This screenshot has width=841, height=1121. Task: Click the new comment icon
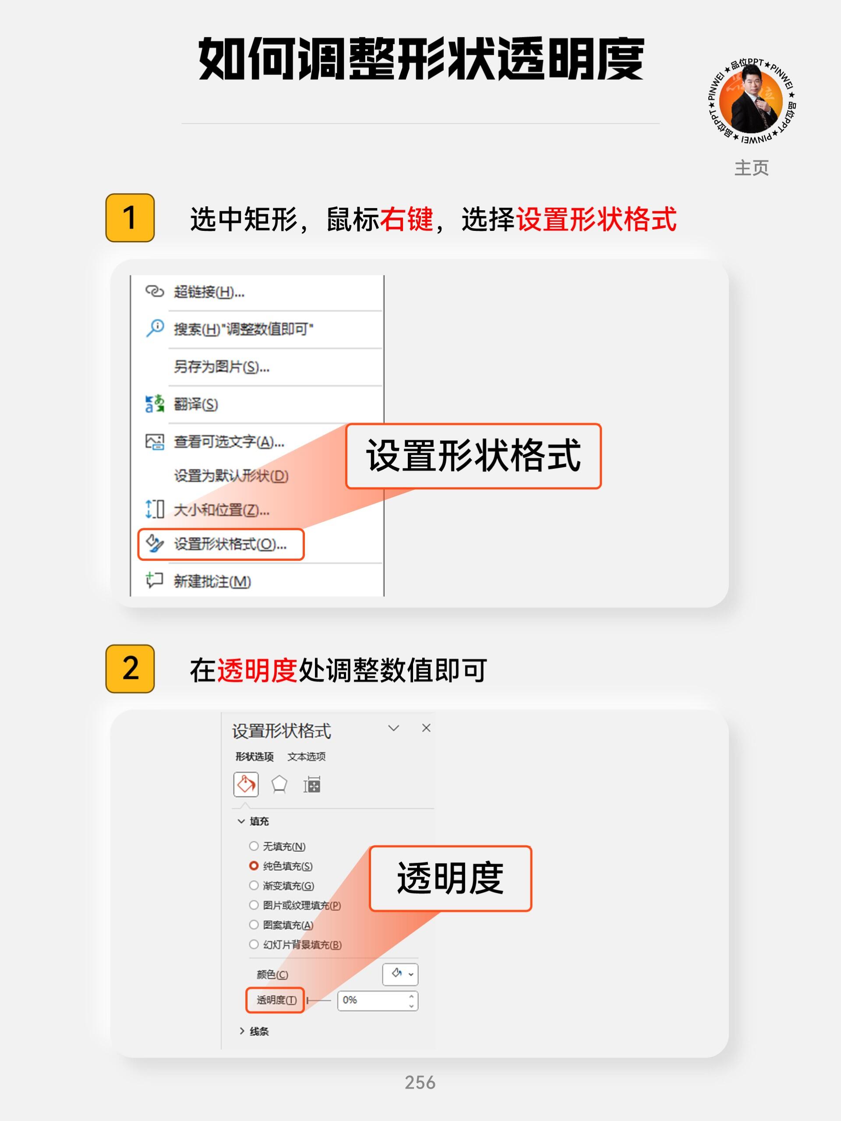pos(155,580)
